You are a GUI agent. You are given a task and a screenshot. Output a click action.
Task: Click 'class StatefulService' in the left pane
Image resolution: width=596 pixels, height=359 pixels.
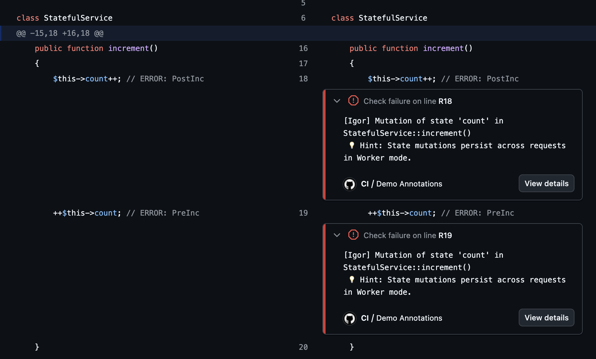pyautogui.click(x=65, y=18)
